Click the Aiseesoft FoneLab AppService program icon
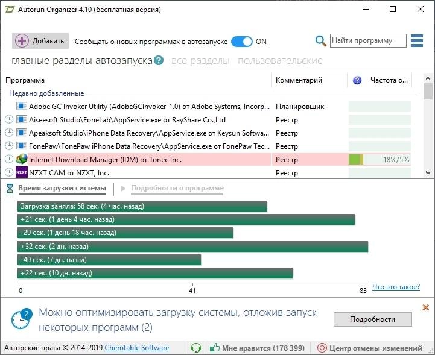Screen dimensions: 435x355 coord(21,119)
